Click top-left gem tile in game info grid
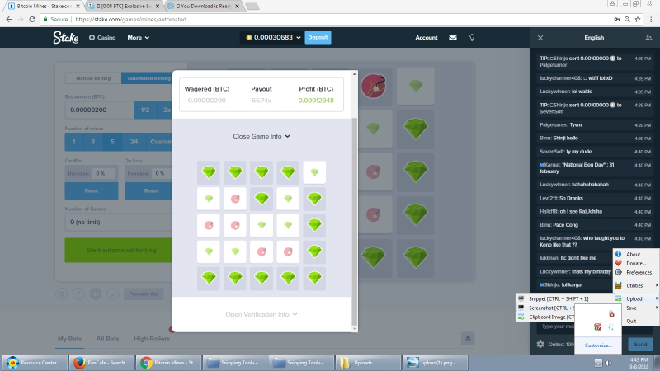 coord(209,172)
